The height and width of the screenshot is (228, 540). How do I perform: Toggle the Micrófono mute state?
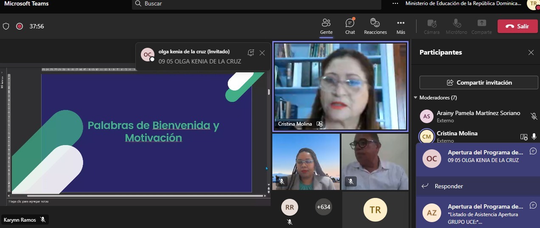[456, 26]
